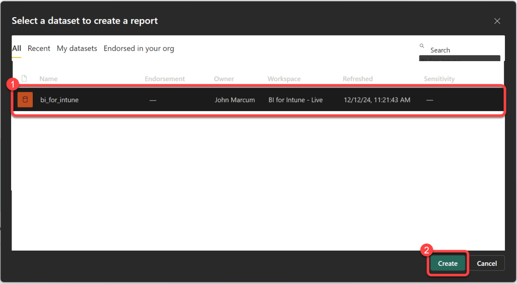Select the Endorsed in your org tab
This screenshot has width=517, height=284.
139,49
